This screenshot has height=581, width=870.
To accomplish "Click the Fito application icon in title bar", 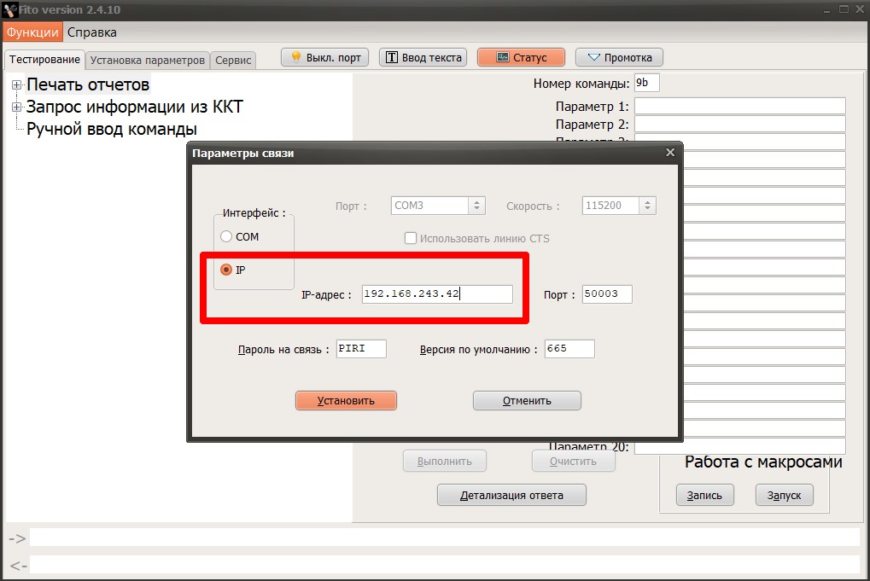I will click(9, 9).
